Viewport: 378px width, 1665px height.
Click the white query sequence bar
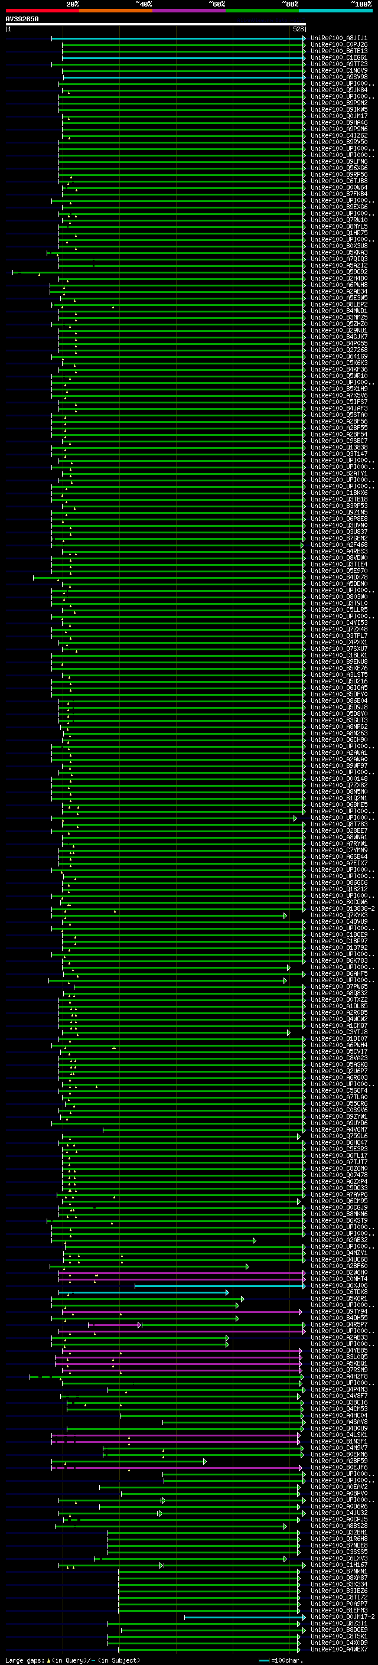click(x=156, y=25)
